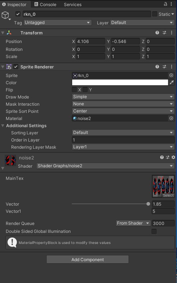Check Flip Y
This screenshot has height=283, width=177.
pyautogui.click(x=85, y=90)
